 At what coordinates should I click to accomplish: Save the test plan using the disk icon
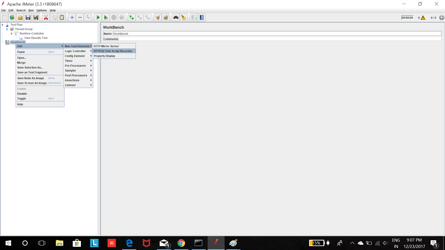coord(28,17)
